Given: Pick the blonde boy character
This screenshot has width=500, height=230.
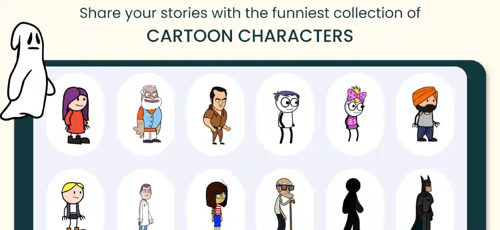Looking at the screenshot, I should point(72,206).
